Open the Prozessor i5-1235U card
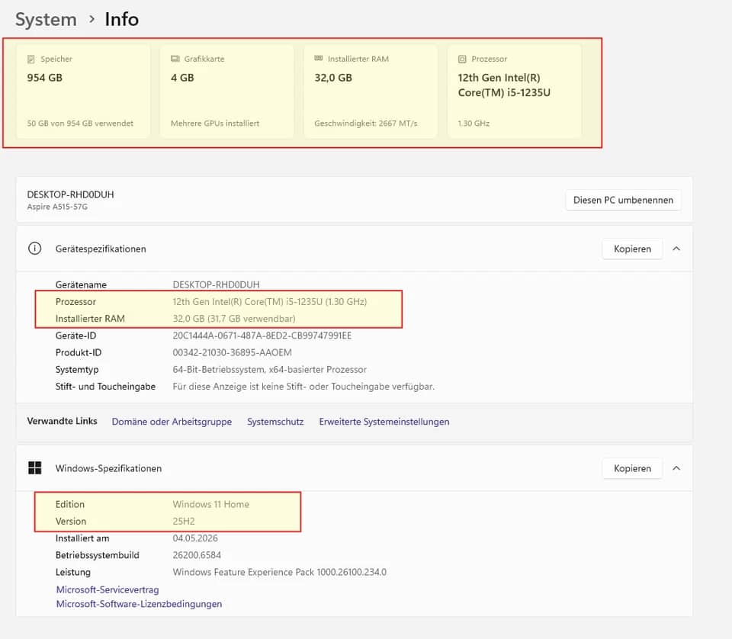This screenshot has height=639, width=732. (515, 91)
